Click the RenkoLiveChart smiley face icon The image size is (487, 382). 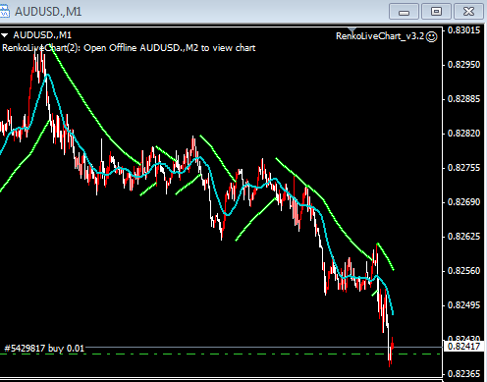pyautogui.click(x=432, y=36)
